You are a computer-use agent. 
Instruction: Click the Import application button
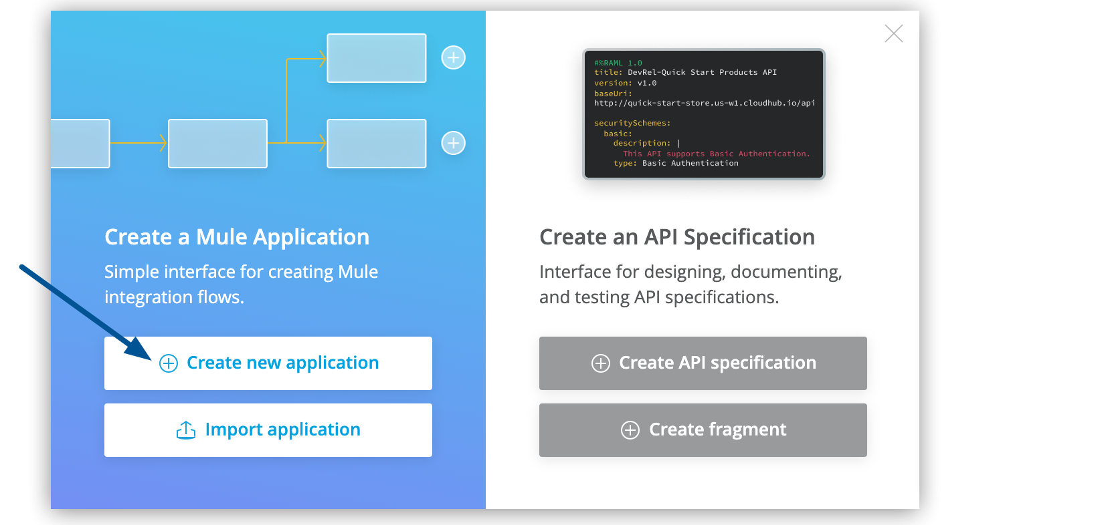click(x=268, y=430)
